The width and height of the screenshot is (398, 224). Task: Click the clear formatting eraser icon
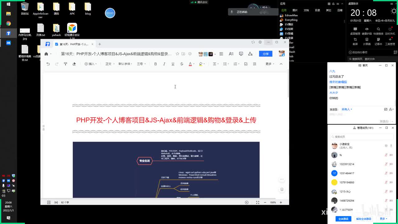[x=74, y=64]
